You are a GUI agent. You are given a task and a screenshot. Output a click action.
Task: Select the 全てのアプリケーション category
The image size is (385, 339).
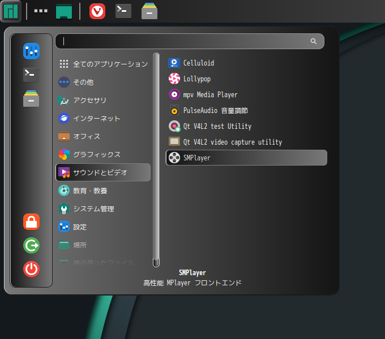point(103,64)
